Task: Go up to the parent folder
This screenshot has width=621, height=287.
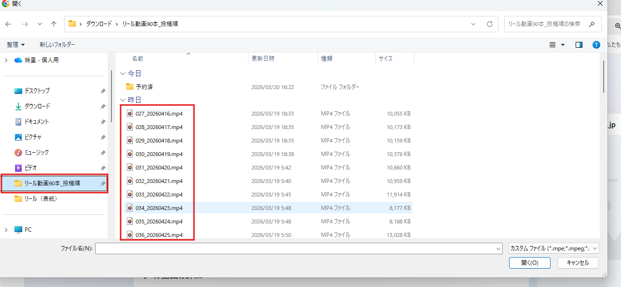Action: [x=54, y=24]
